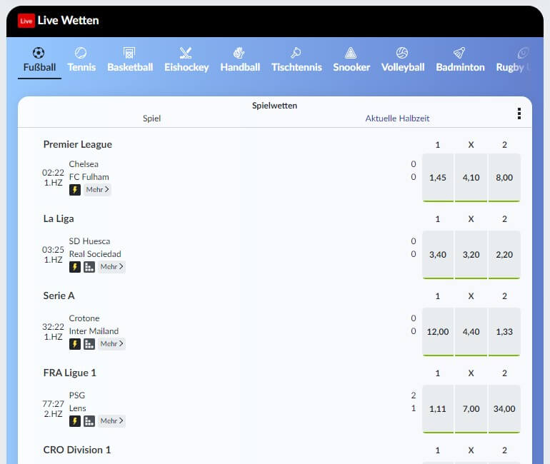
Task: Click the Lens team name
Action: click(x=78, y=408)
